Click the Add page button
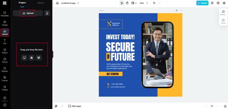Image resolution: width=228 pixels, height=109 pixels. tap(74, 106)
